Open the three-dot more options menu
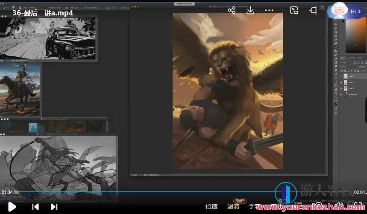367x214 pixels. click(x=269, y=10)
